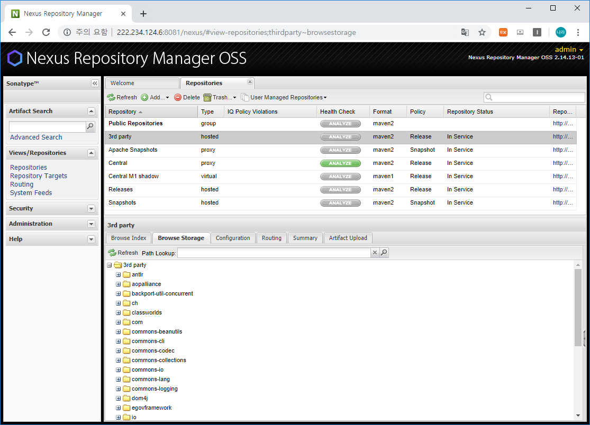Image resolution: width=590 pixels, height=425 pixels.
Task: Open Repository Targets link
Action: tap(39, 176)
